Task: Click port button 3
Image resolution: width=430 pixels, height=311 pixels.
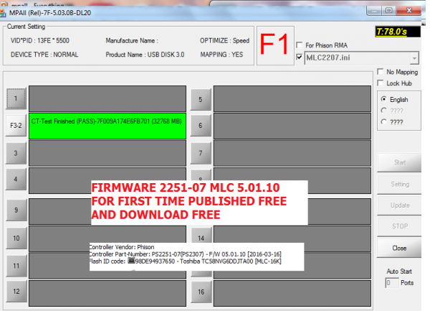Action: click(x=16, y=153)
